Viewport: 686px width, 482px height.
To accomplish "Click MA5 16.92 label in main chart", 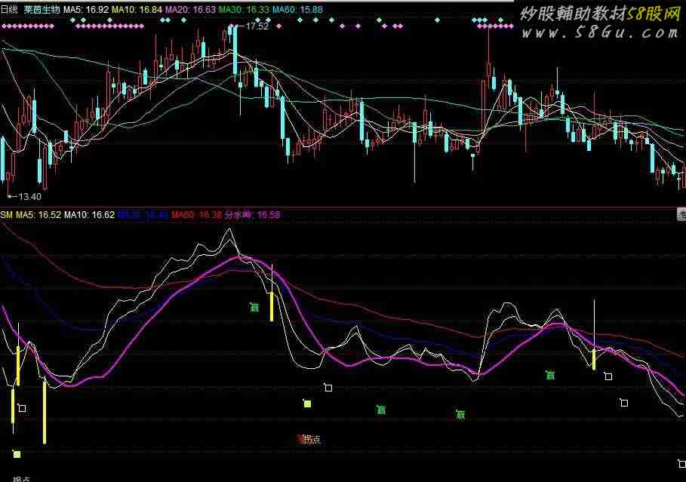I will pyautogui.click(x=86, y=10).
